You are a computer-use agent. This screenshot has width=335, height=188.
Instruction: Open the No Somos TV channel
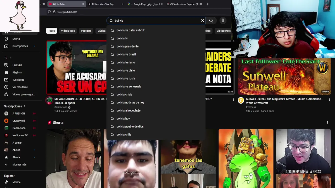tap(20, 136)
